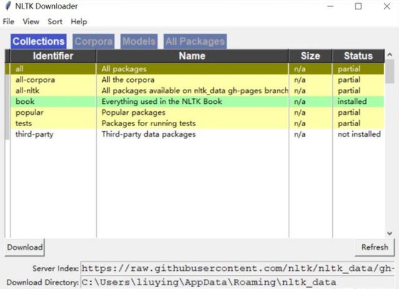Click the Download Directory path field
This screenshot has height=289, width=399.
tap(237, 282)
